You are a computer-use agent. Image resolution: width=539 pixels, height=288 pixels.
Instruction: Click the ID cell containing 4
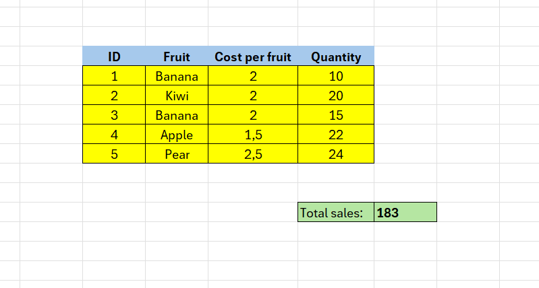114,135
